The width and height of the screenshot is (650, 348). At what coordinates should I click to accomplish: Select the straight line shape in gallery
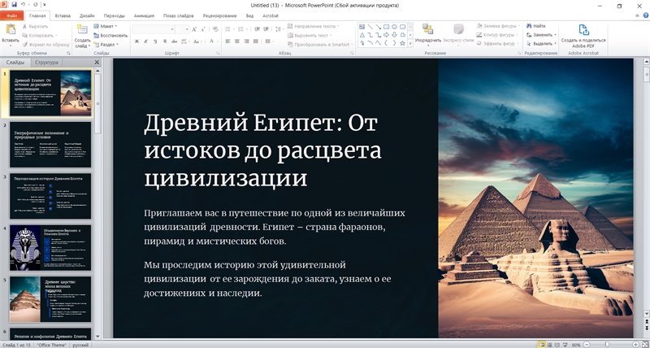pos(370,27)
